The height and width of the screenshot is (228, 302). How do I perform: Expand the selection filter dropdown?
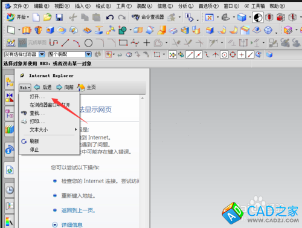pyautogui.click(x=42, y=54)
